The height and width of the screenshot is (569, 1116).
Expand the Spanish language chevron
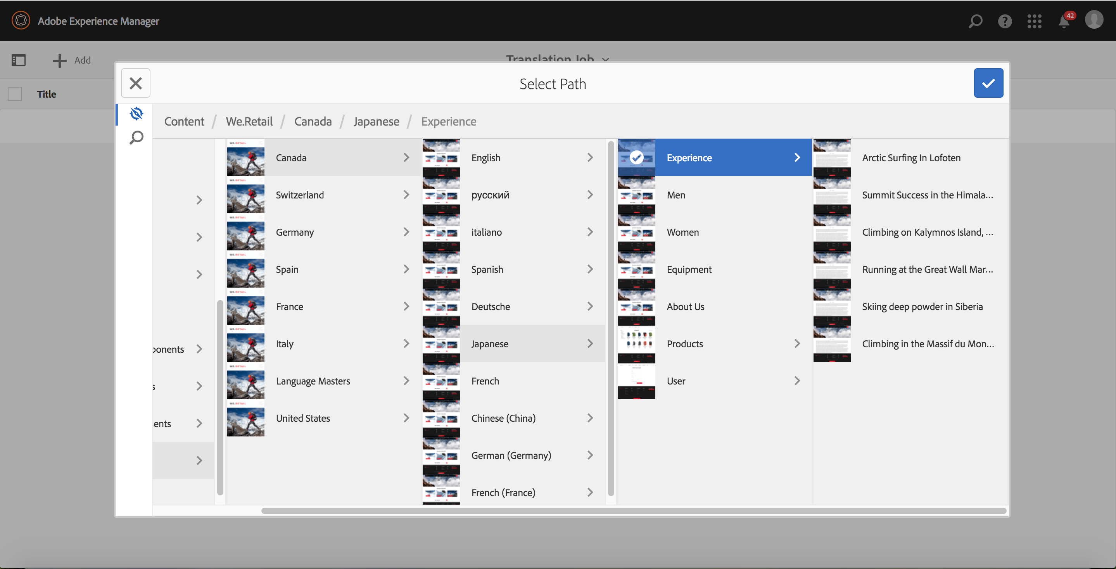click(x=590, y=269)
